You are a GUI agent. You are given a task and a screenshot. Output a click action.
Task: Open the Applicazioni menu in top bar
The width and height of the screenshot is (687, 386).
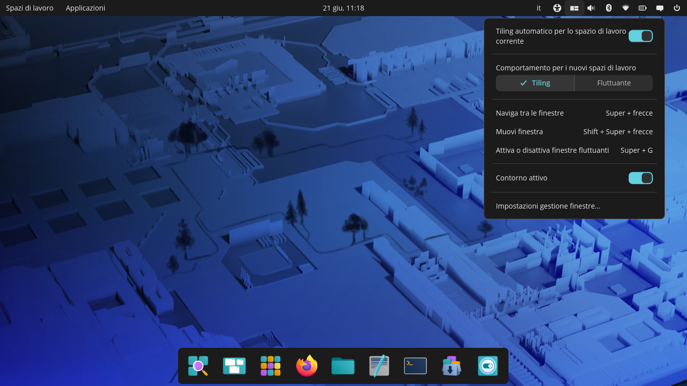(x=85, y=8)
